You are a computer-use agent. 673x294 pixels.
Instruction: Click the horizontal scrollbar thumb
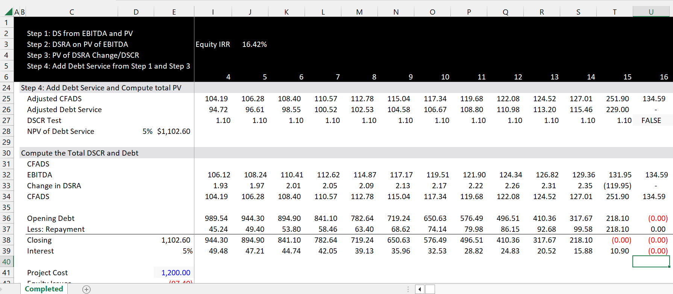[430, 289]
